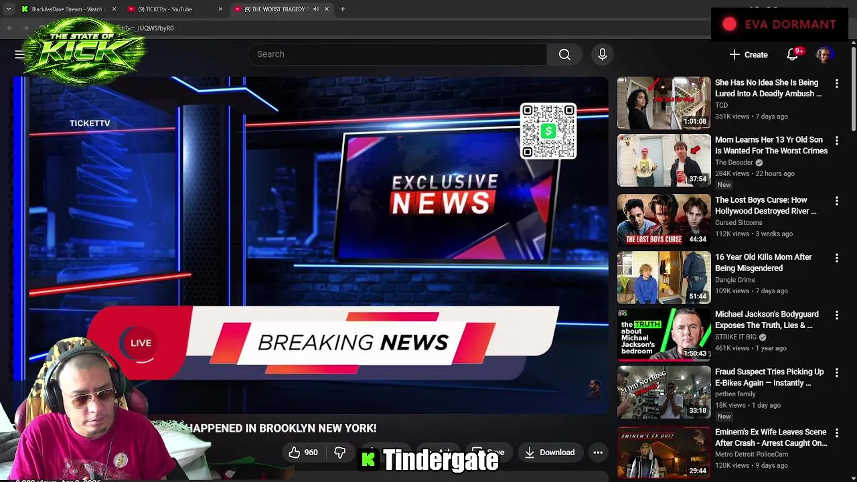The width and height of the screenshot is (857, 482).
Task: Click the Create button
Action: 749,54
